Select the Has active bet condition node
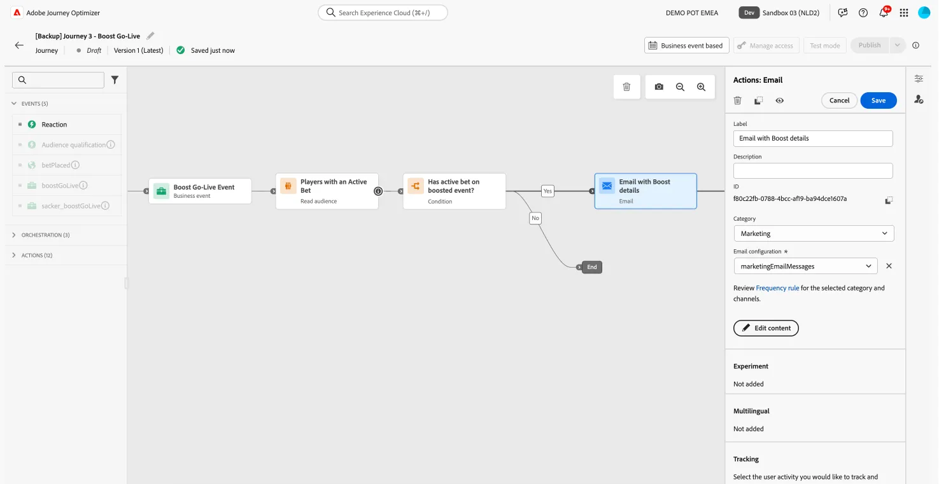The width and height of the screenshot is (939, 484). (x=455, y=191)
